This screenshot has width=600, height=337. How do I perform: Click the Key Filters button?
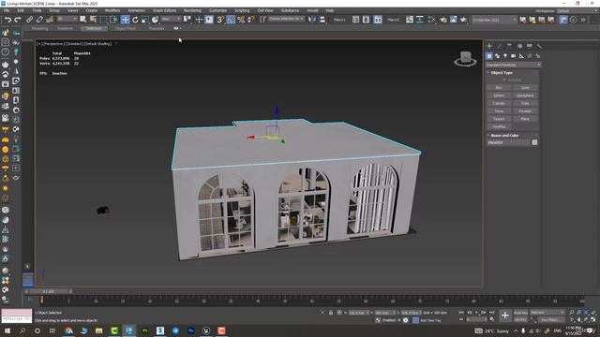tap(550, 320)
